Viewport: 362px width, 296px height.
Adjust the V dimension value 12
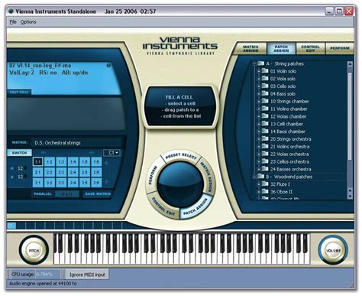21,177
